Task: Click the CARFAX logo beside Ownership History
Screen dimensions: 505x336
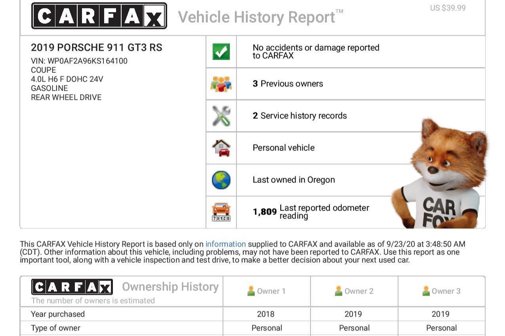Action: tap(72, 287)
